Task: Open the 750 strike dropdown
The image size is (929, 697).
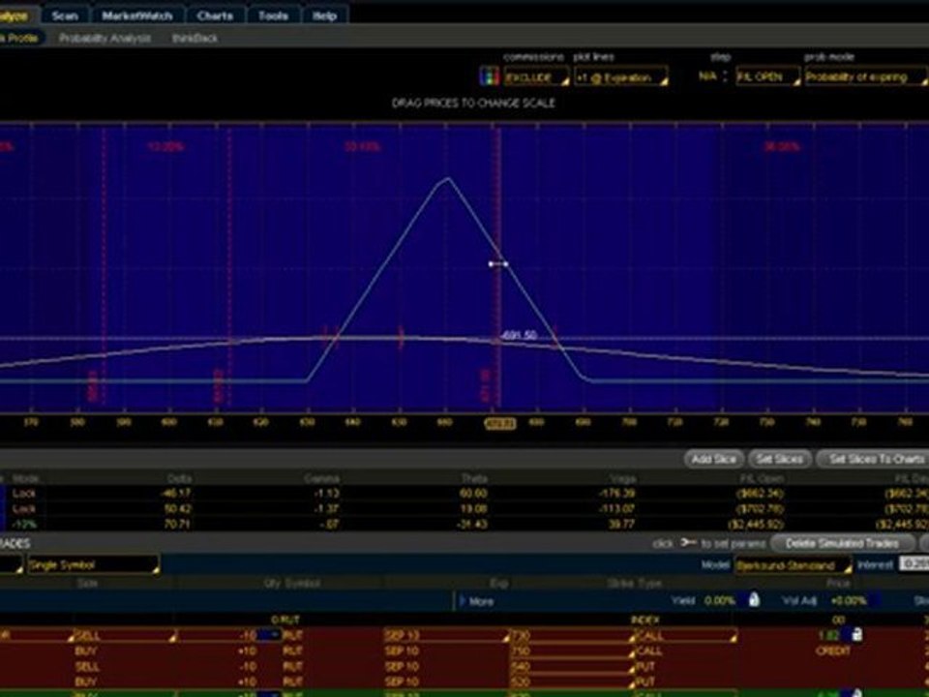Action: [x=572, y=651]
